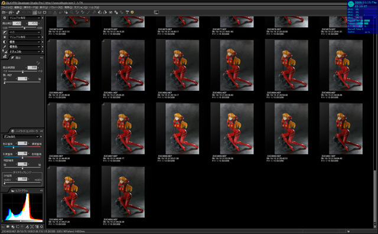
Task: Open the デフォルト highlight controller dropdown
Action: 21,136
